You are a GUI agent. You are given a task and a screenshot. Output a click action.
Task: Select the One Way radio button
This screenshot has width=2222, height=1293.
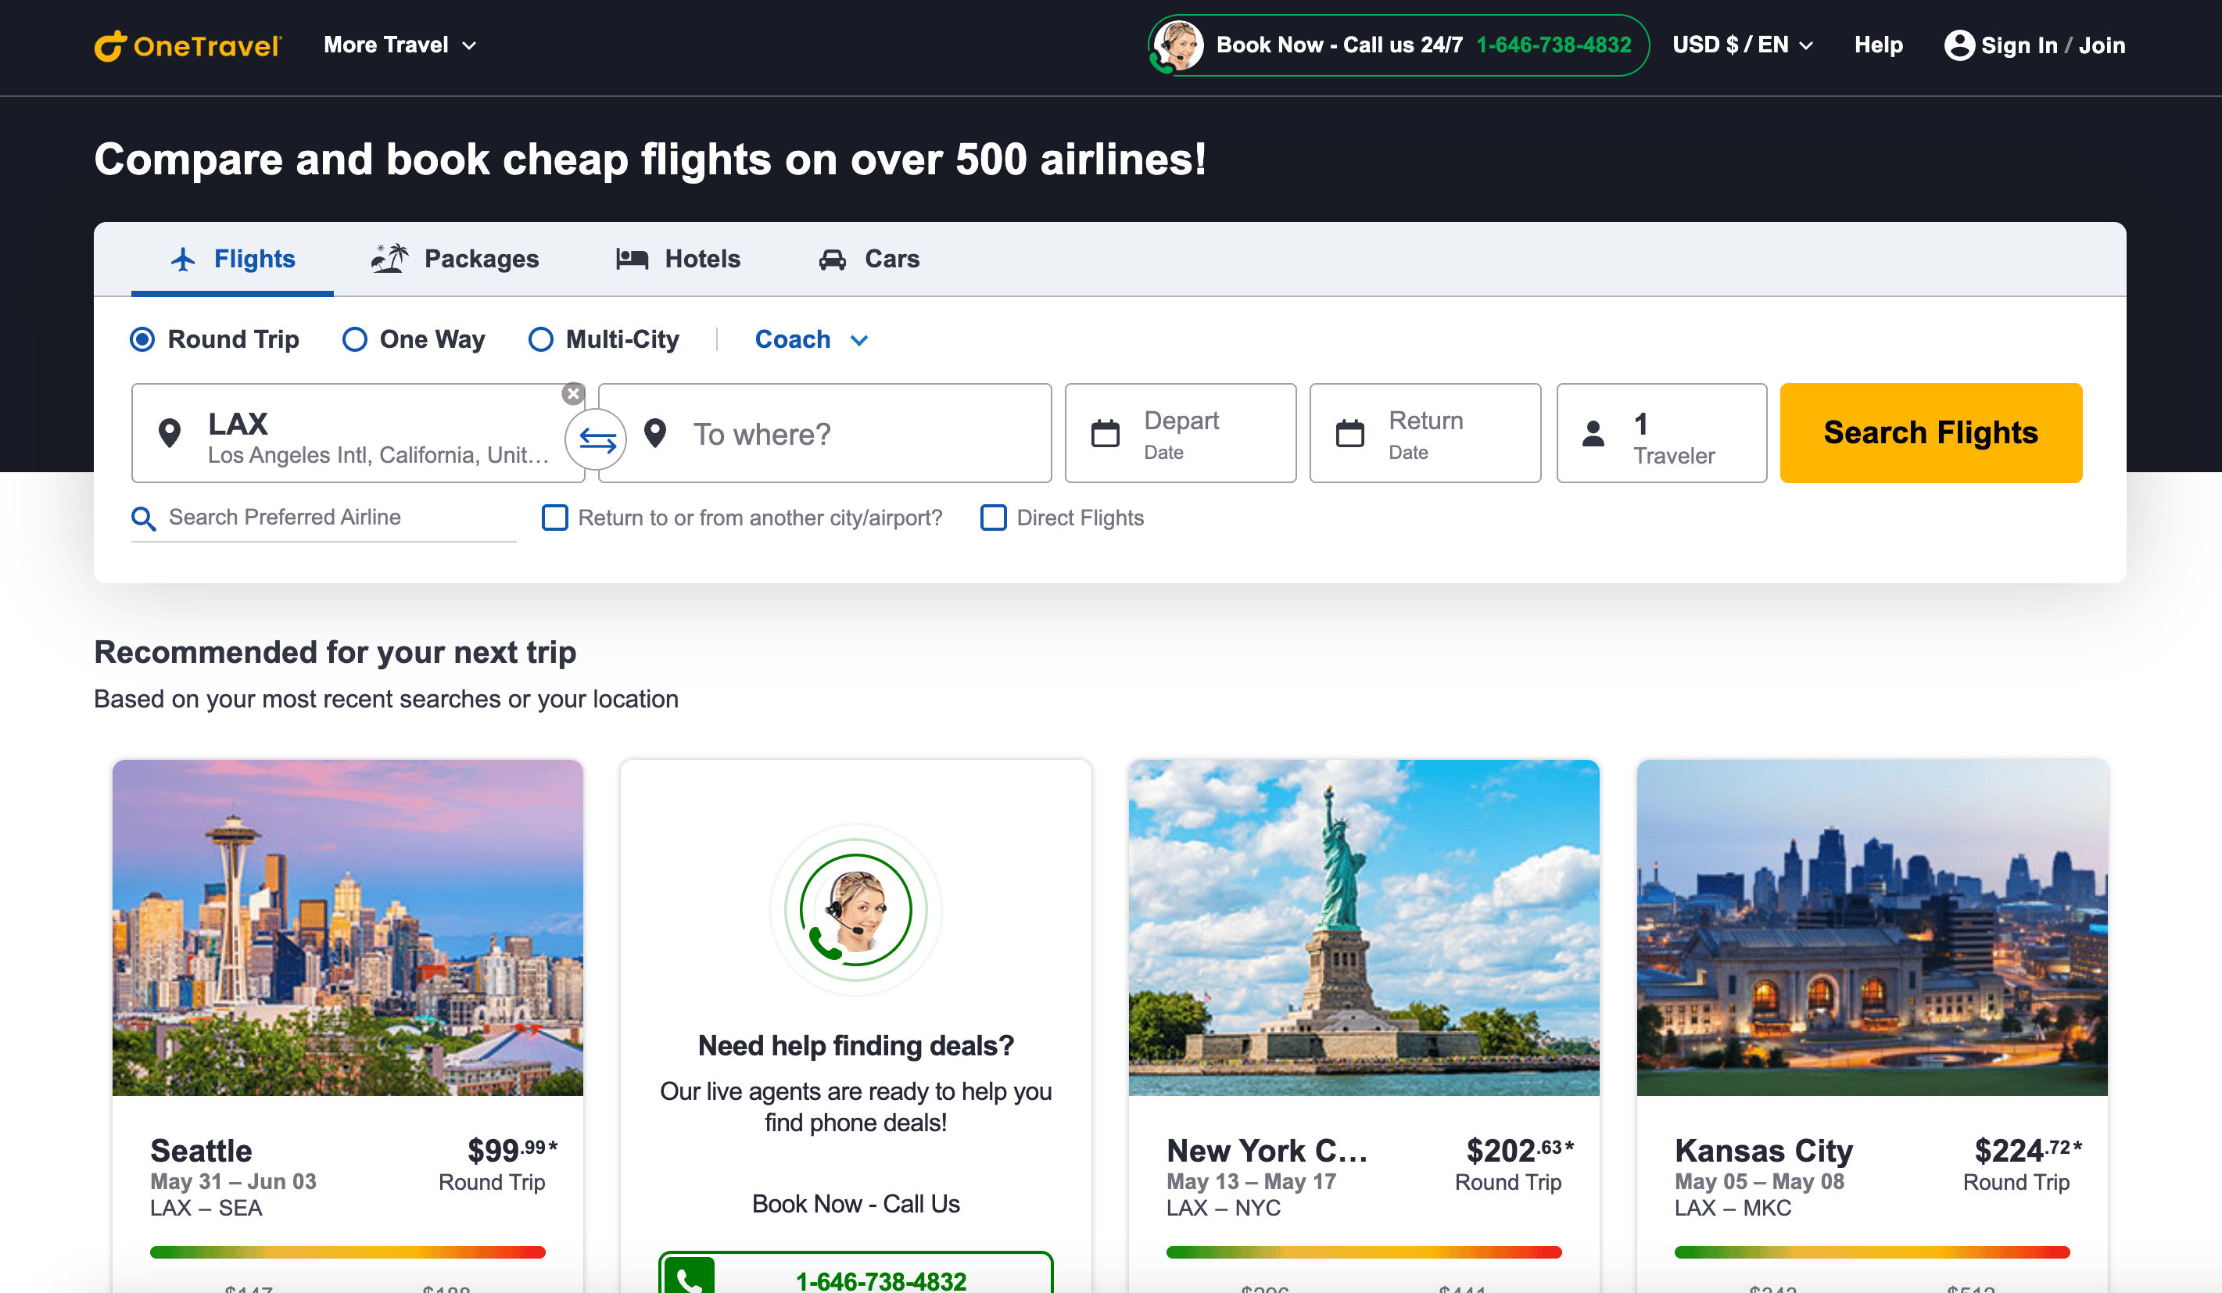(354, 339)
